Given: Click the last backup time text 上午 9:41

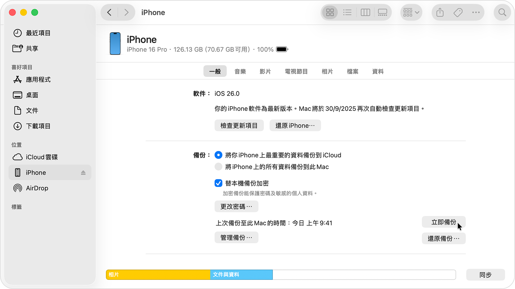Looking at the screenshot, I should (319, 223).
